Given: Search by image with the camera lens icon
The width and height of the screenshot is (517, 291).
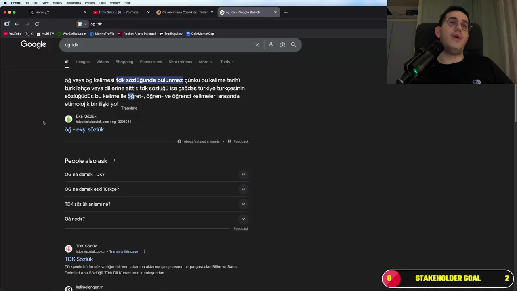Looking at the screenshot, I should click(x=282, y=45).
